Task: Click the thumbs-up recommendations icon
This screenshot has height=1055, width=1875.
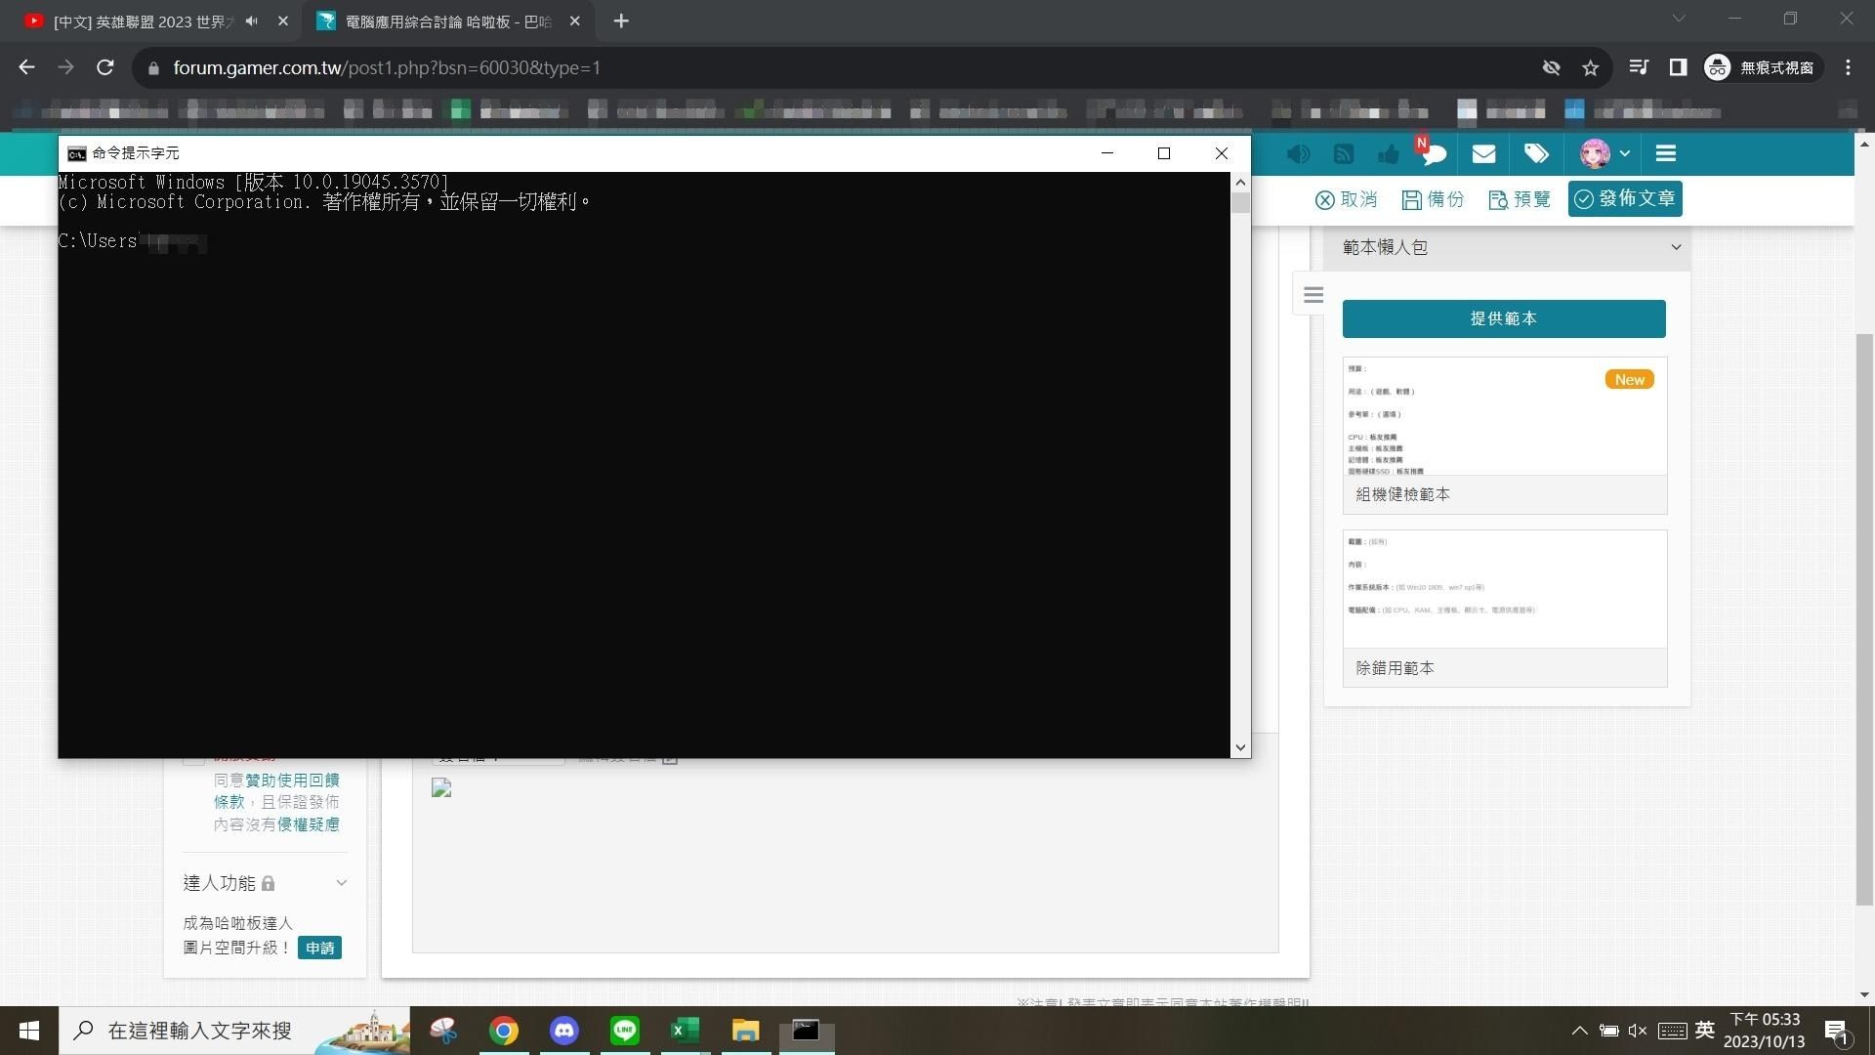Action: click(1388, 153)
